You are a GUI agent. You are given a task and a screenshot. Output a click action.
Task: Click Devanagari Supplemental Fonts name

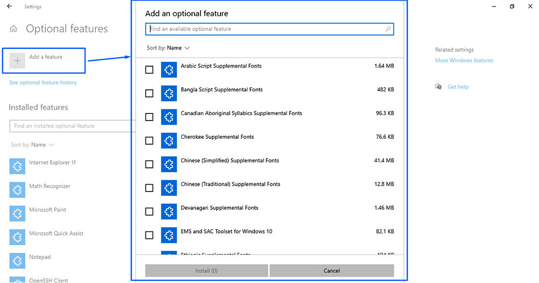click(x=219, y=208)
